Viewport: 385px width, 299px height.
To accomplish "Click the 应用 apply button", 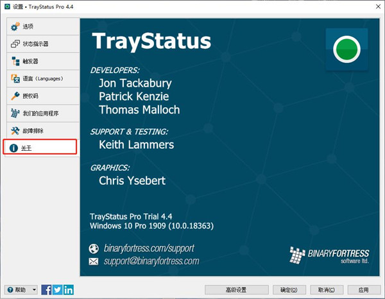I will coord(364,290).
